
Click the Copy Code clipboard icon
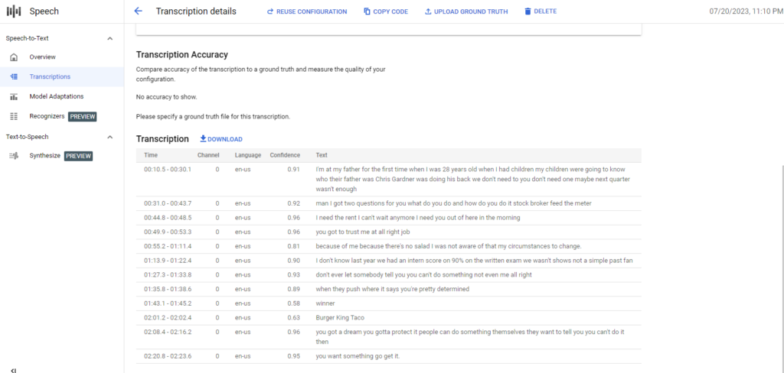click(x=367, y=11)
